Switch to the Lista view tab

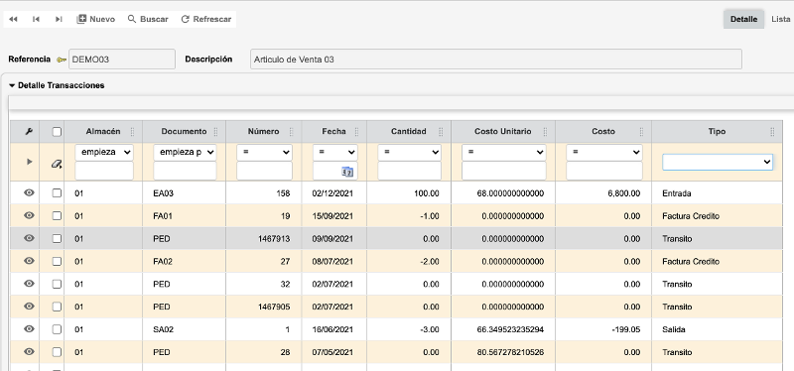pos(780,19)
